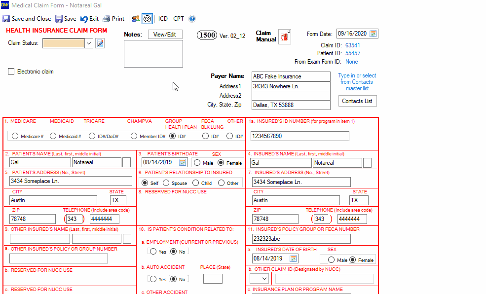The width and height of the screenshot is (486, 294).
Task: Click the Claim ID 63541 link
Action: [x=353, y=45]
